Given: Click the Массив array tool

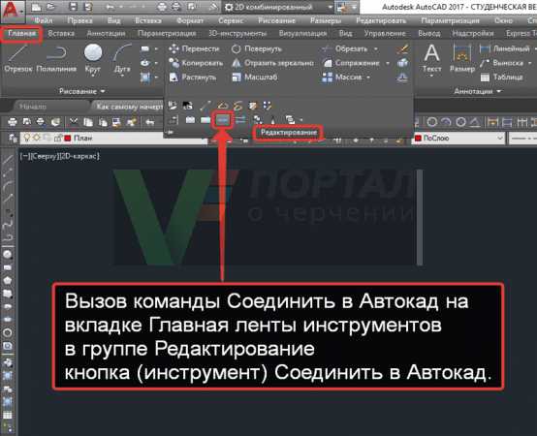Looking at the screenshot, I should (342, 77).
